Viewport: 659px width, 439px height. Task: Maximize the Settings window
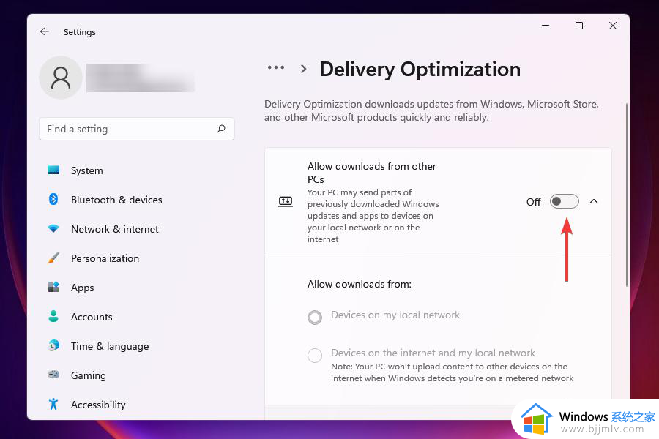579,26
